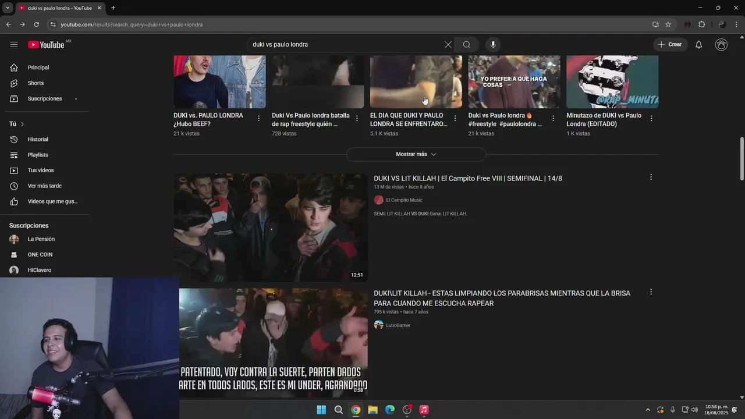Open Chrome three-dot menu

coord(737,24)
